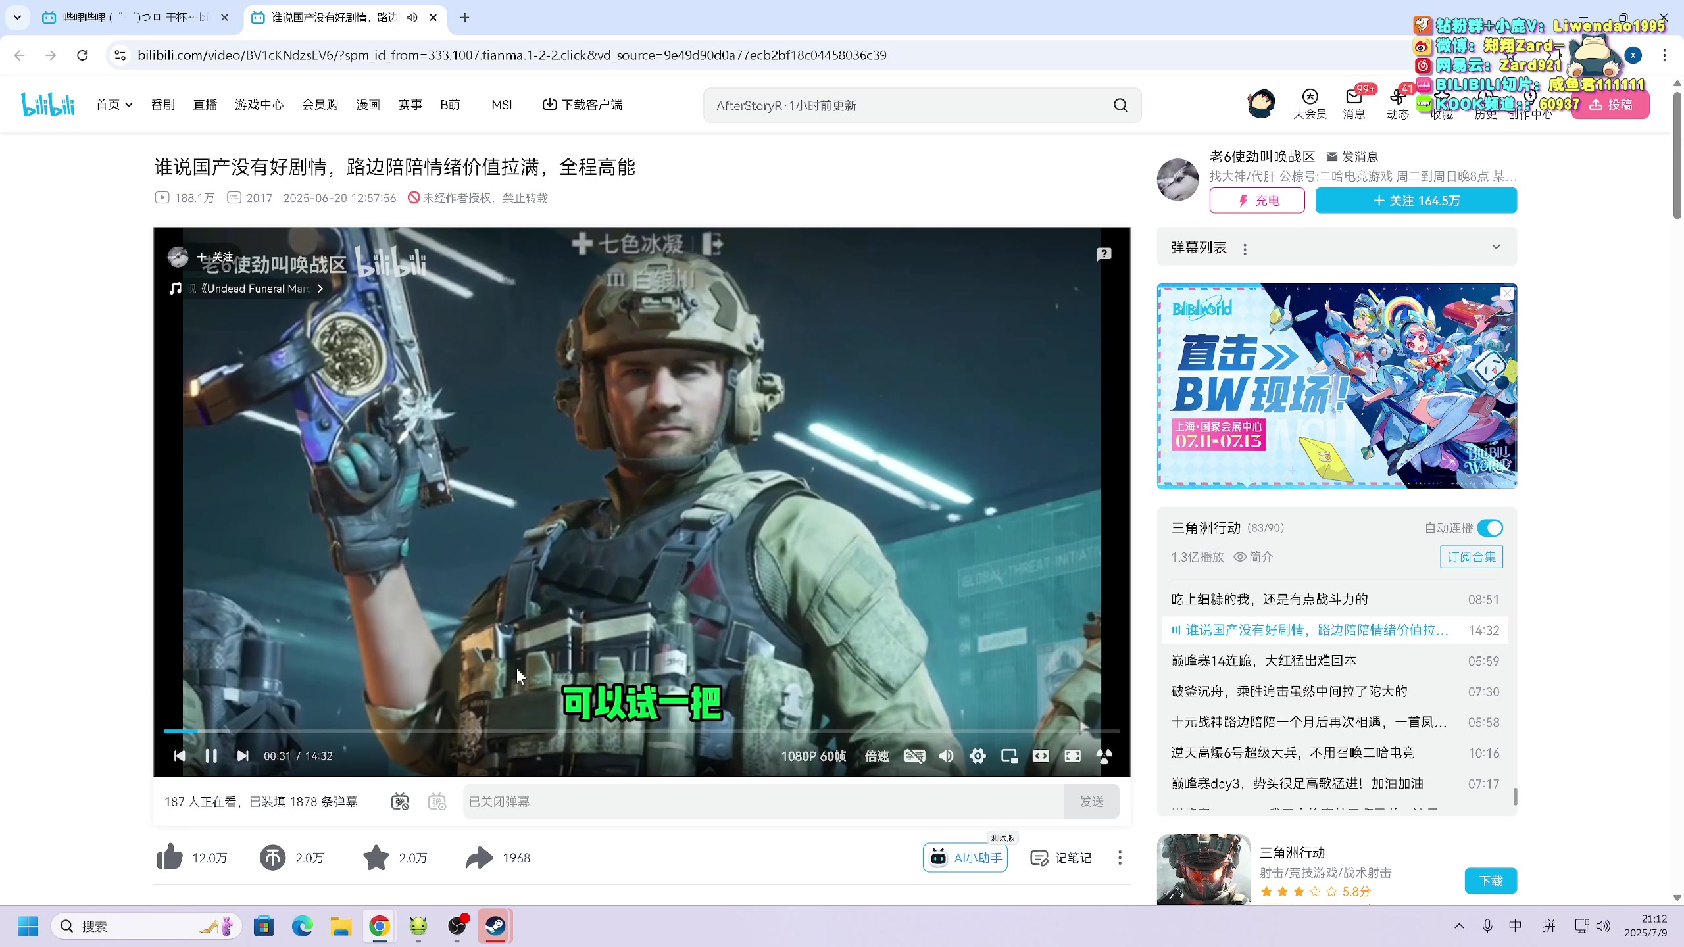1684x947 pixels.
Task: Open the 三角洲行动 game thumbnail
Action: click(x=1203, y=869)
